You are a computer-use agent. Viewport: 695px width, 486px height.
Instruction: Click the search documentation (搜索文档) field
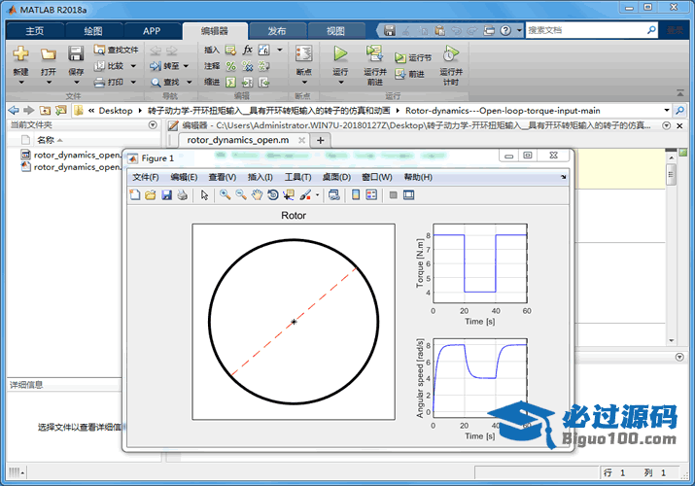585,30
